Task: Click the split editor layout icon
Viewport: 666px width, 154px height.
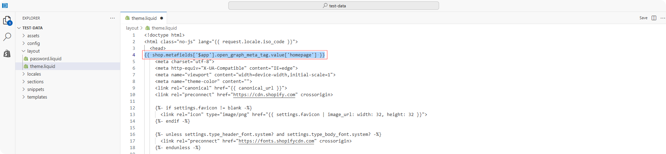Action: (x=654, y=18)
